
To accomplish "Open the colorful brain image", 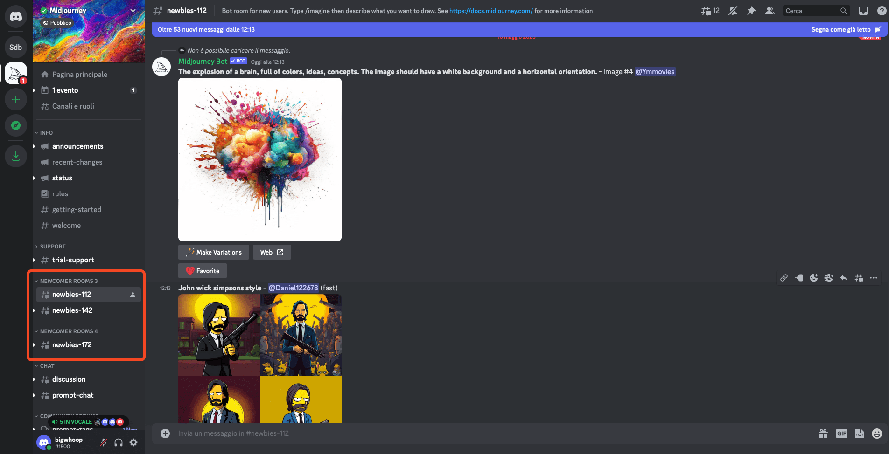I will [260, 159].
